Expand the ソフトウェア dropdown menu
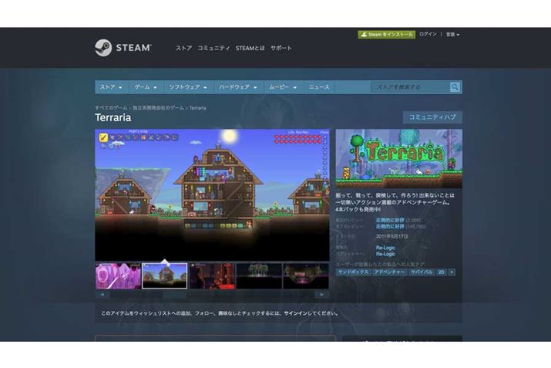 [x=188, y=87]
